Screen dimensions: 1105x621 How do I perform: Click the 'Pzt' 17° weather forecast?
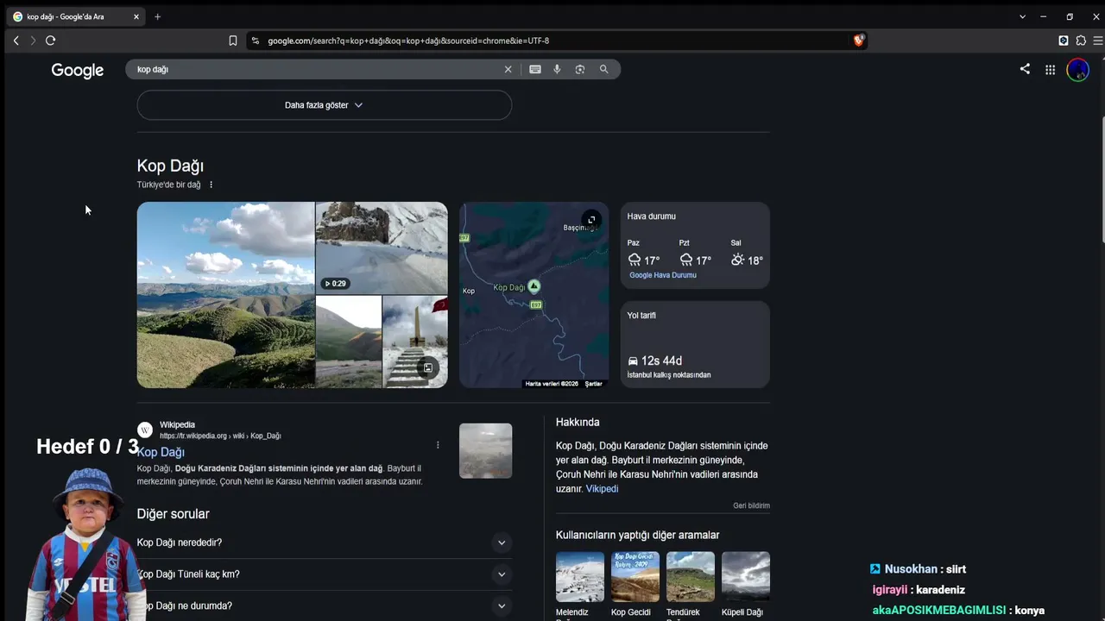click(695, 253)
